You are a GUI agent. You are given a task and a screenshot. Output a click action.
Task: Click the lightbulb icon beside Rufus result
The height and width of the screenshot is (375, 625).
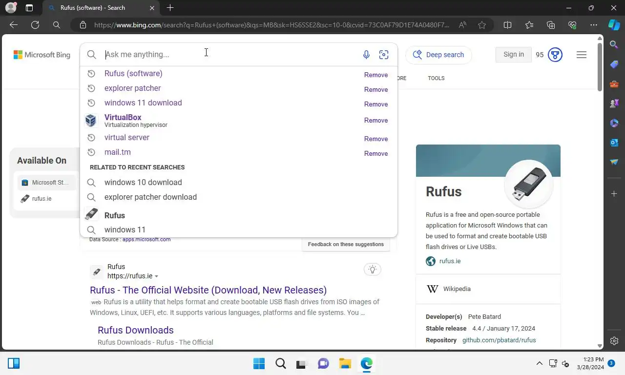[x=373, y=270]
